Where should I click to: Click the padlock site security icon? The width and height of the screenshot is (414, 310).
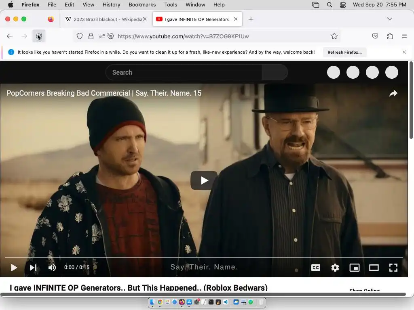coord(91,36)
